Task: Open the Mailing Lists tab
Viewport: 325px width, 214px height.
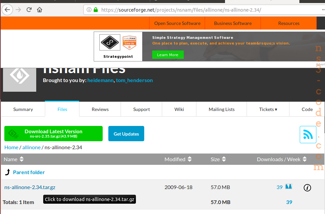Action: point(222,109)
